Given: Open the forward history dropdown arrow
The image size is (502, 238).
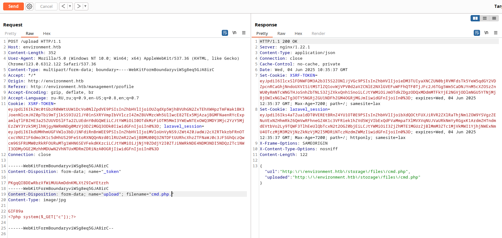Looking at the screenshot, I should 85,6.
